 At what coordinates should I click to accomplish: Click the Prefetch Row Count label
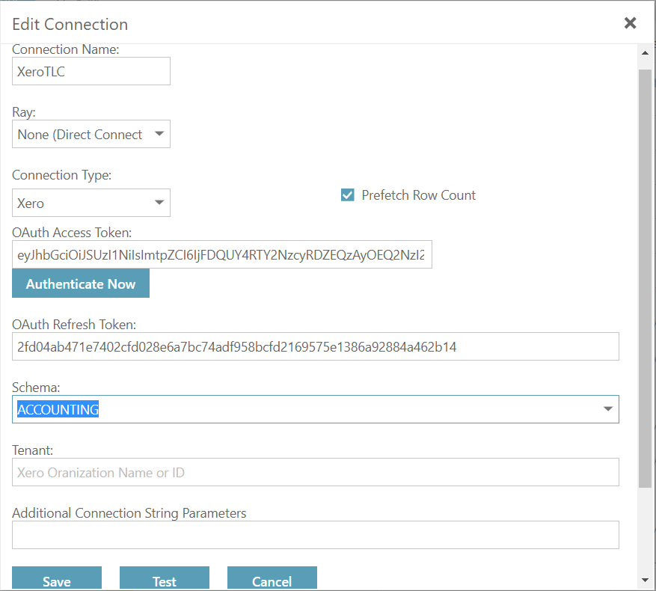[418, 195]
